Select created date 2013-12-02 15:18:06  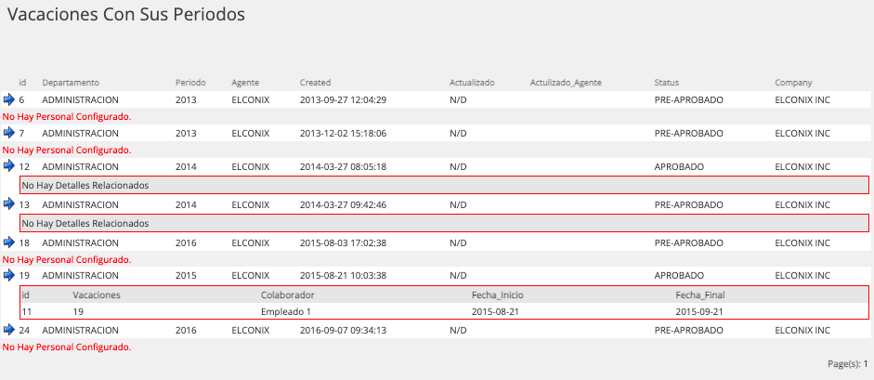coord(343,134)
